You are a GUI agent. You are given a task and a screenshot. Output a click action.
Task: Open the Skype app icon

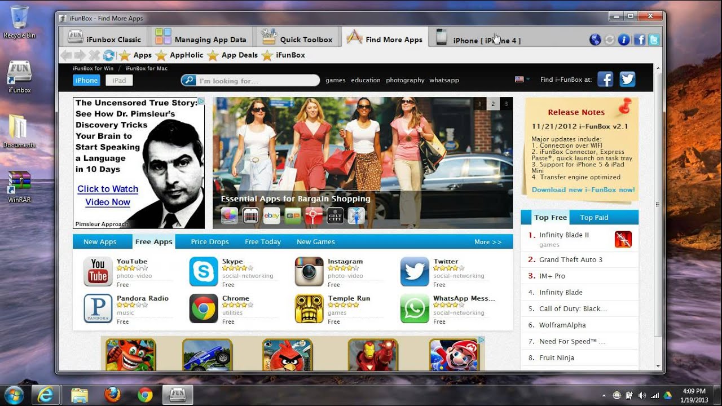[204, 272]
